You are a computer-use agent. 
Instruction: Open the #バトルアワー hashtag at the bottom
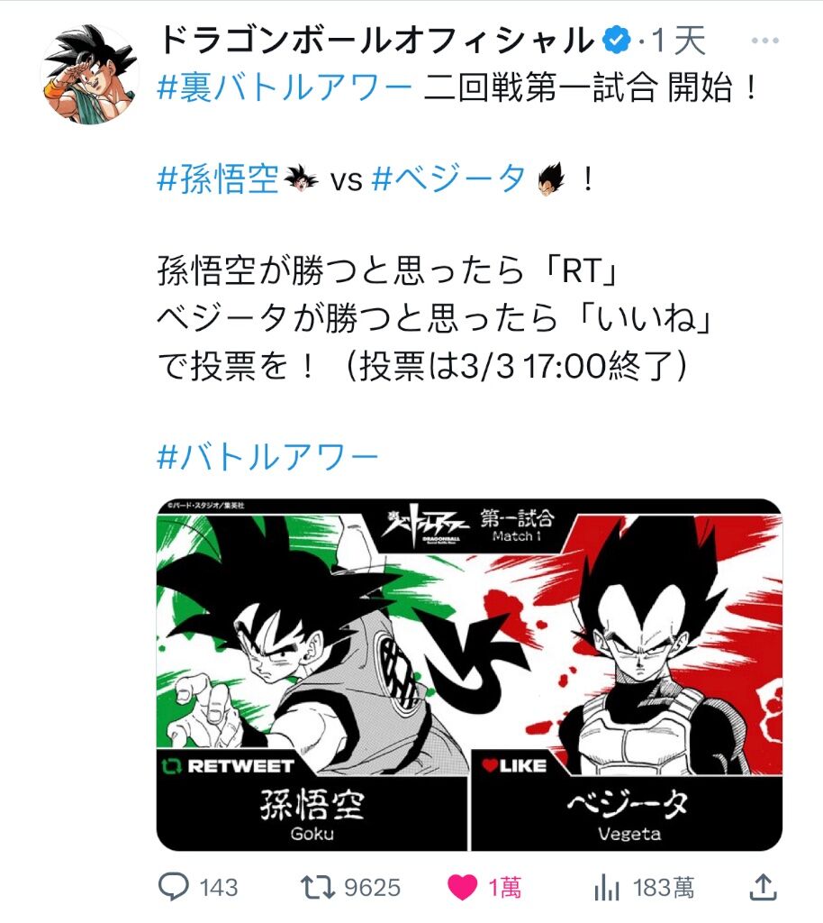pos(268,456)
